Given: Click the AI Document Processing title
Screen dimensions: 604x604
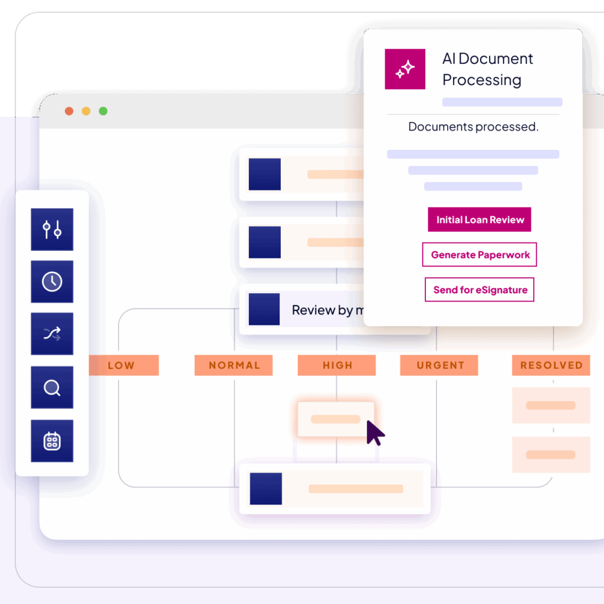Looking at the screenshot, I should 487,70.
